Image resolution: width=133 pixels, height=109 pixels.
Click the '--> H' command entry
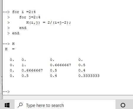pos(9,44)
